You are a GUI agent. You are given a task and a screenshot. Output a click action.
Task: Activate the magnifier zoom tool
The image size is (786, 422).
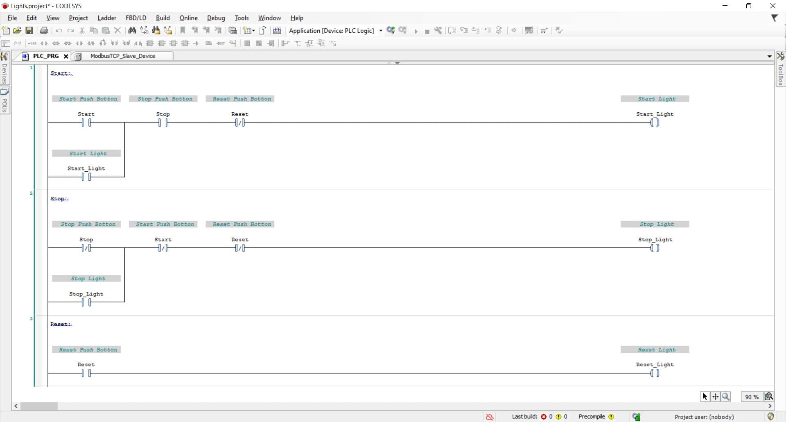(726, 397)
